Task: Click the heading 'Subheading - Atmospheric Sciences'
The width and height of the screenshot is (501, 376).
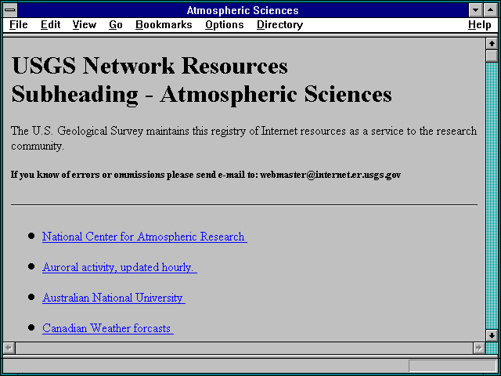Action: click(202, 94)
